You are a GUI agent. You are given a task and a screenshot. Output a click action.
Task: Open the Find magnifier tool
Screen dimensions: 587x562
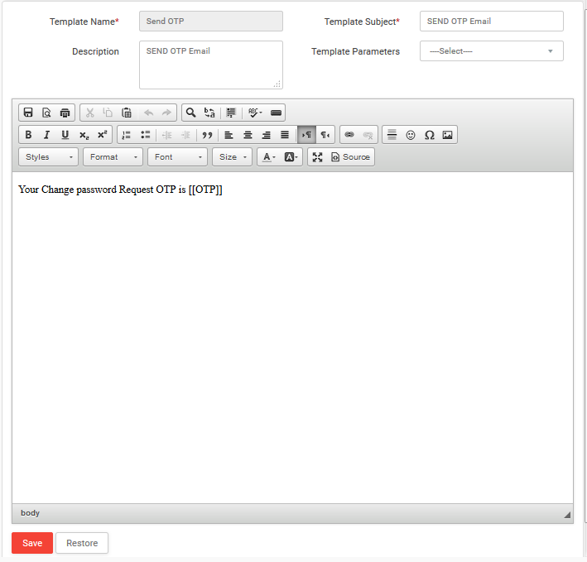point(191,113)
